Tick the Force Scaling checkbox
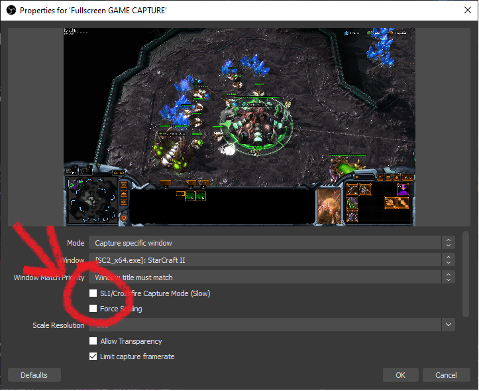 tap(93, 308)
